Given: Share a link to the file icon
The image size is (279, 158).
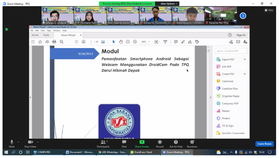Looking at the screenshot, I should click(x=231, y=42).
